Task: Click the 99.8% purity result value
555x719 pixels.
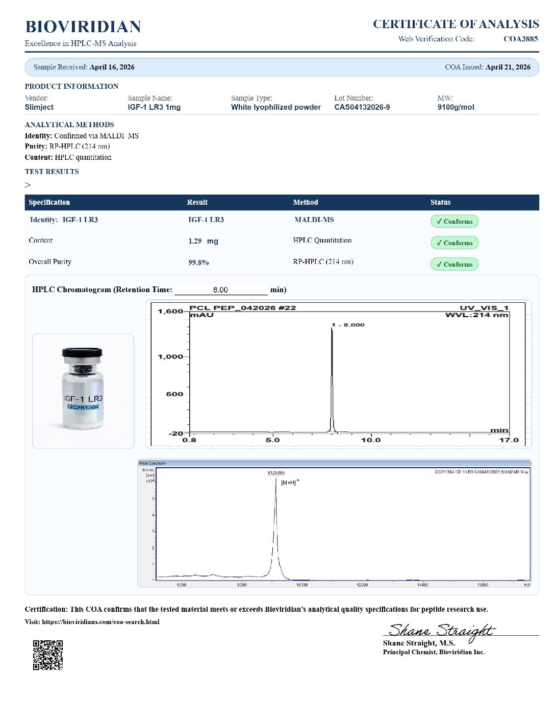Action: (198, 262)
